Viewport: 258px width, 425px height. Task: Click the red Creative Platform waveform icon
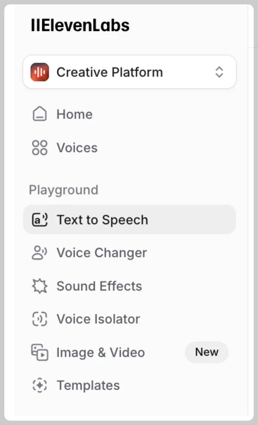(x=40, y=72)
